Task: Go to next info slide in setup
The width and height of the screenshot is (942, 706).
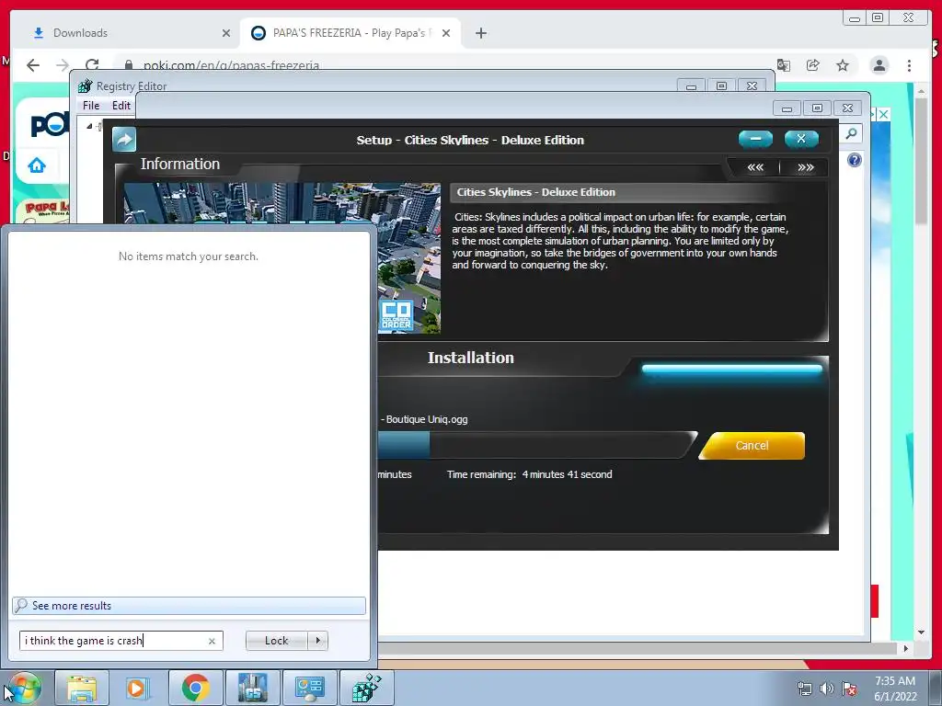Action: click(806, 167)
